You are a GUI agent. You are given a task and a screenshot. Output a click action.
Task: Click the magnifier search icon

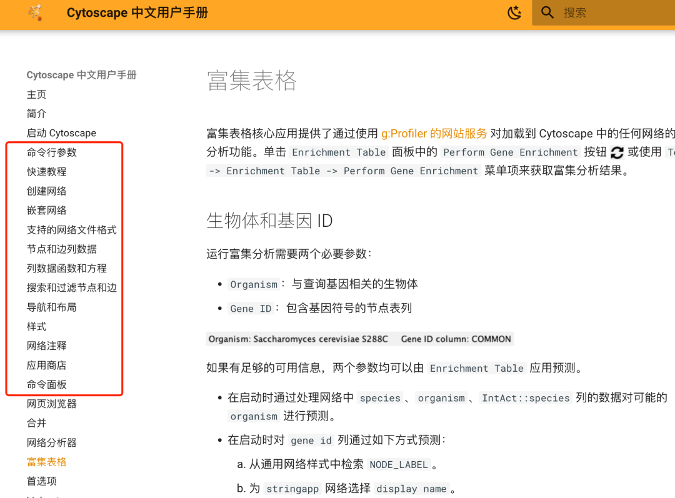point(547,12)
